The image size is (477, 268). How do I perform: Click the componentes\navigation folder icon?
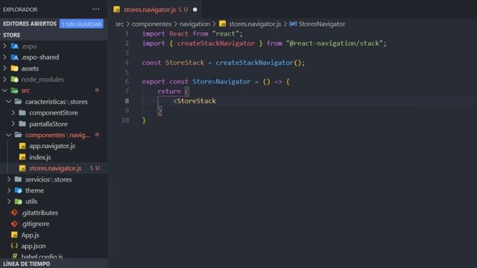(18, 135)
